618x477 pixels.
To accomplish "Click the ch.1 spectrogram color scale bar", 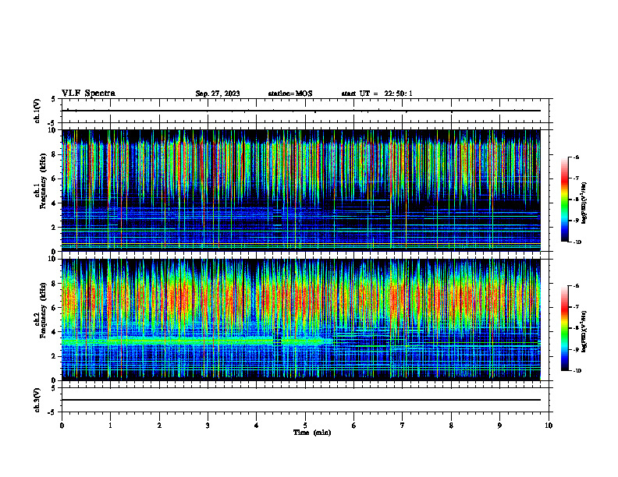I will 565,200.
